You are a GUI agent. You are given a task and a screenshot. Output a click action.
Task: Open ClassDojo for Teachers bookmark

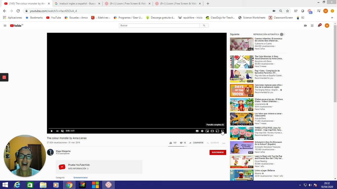(220, 18)
